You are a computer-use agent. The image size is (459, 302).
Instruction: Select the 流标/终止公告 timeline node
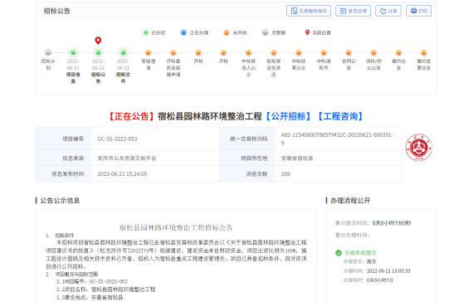tap(374, 52)
